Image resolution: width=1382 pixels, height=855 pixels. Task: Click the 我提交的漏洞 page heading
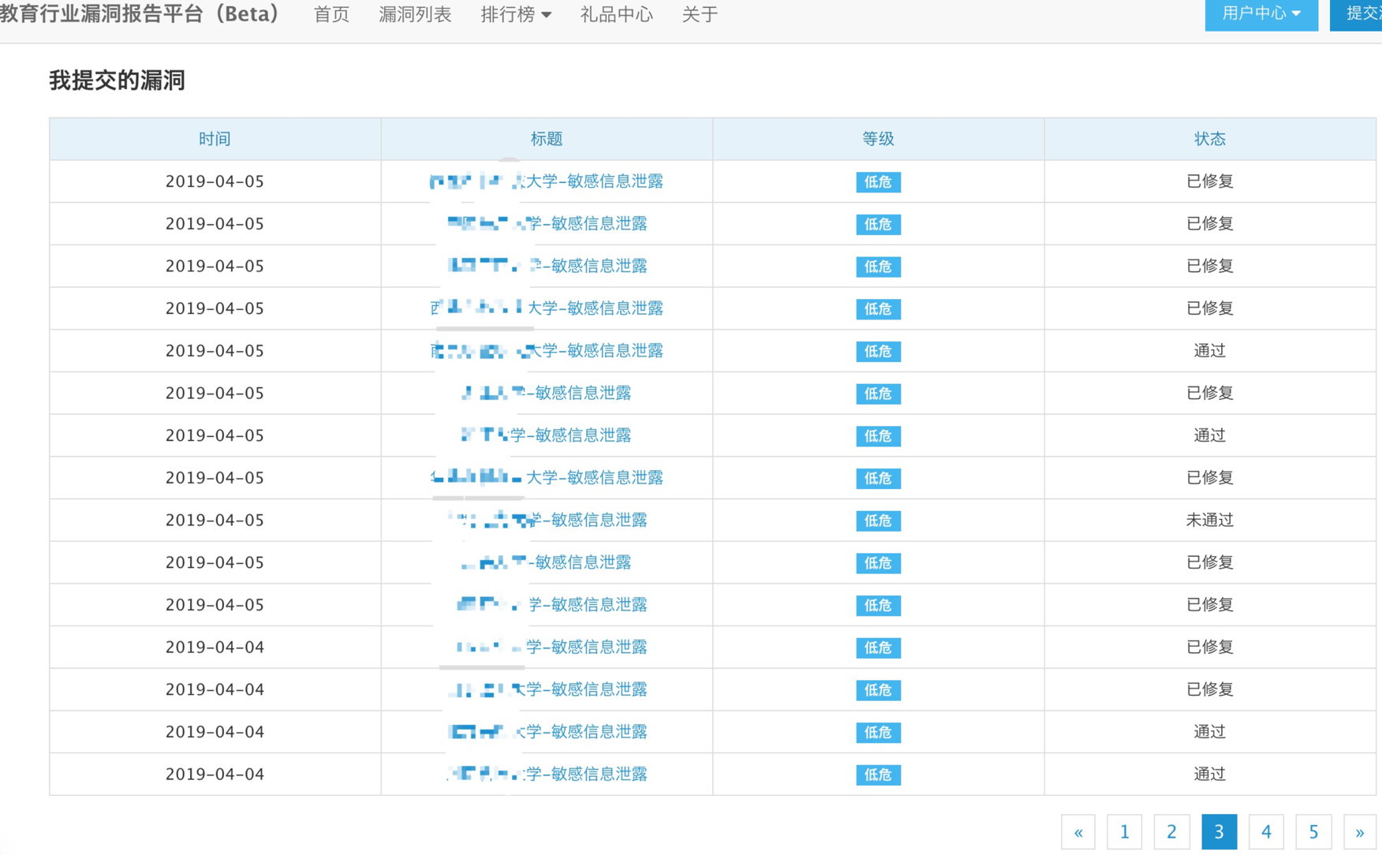pyautogui.click(x=117, y=80)
